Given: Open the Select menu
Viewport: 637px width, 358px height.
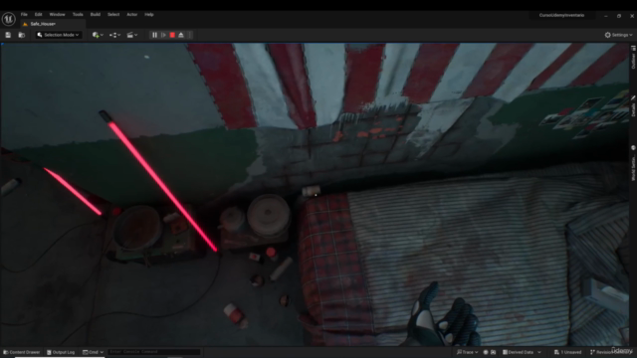Looking at the screenshot, I should (113, 15).
